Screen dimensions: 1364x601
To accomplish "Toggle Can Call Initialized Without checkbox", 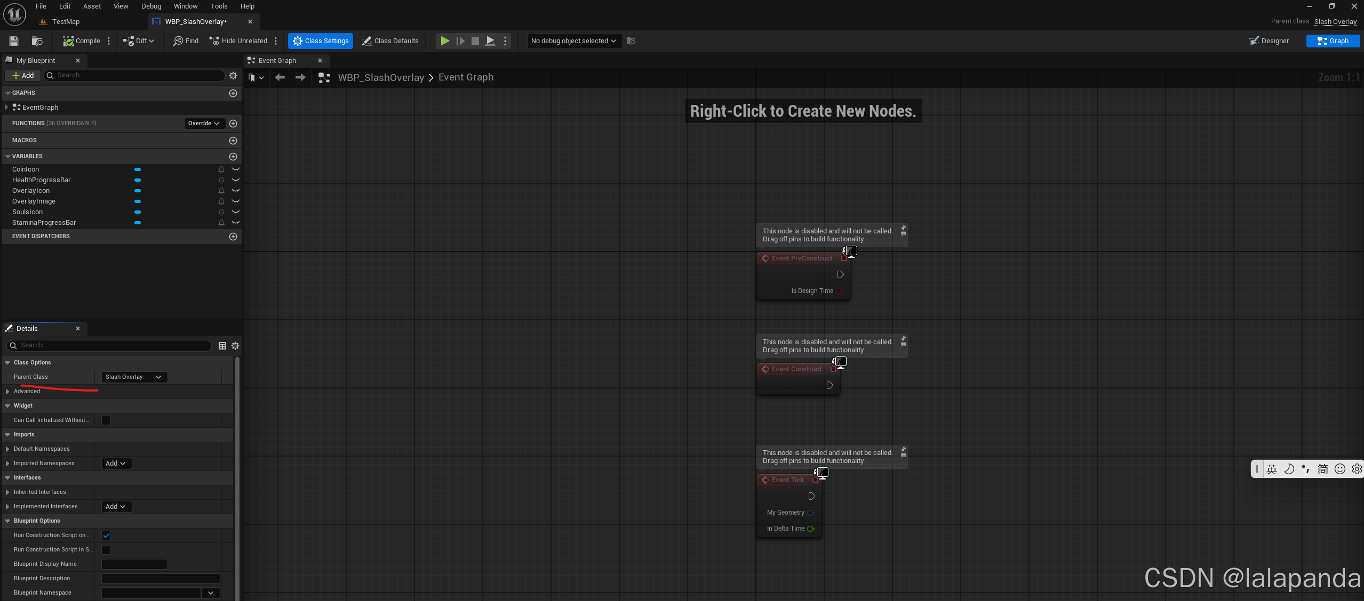I will 106,420.
